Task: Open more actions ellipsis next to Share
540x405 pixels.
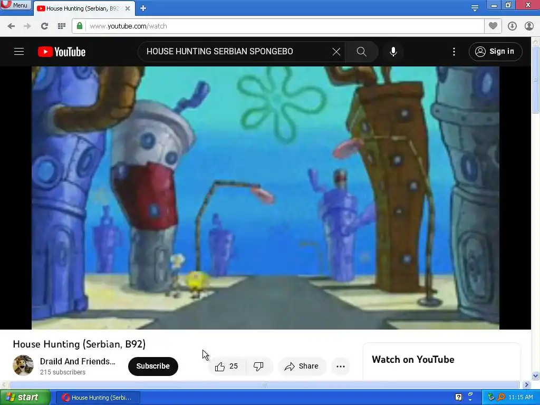Action: coord(341,366)
